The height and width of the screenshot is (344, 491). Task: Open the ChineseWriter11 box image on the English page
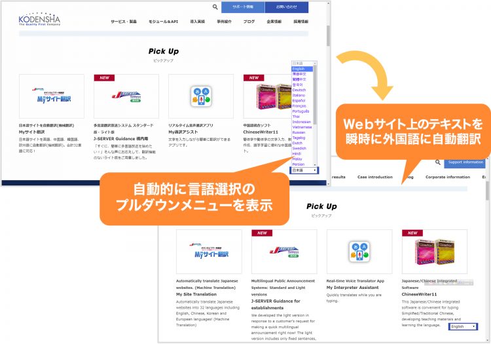434,252
